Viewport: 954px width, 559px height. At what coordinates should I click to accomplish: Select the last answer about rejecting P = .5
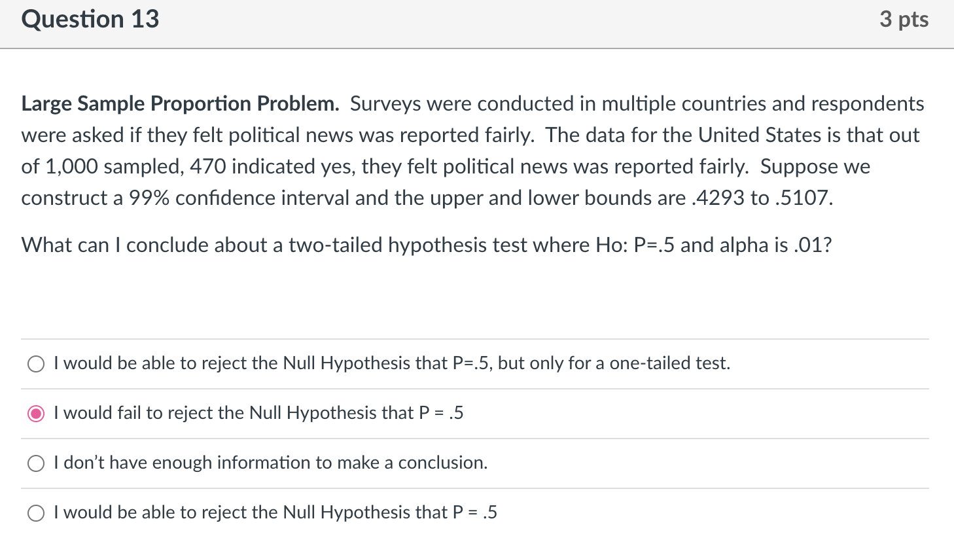pyautogui.click(x=36, y=513)
